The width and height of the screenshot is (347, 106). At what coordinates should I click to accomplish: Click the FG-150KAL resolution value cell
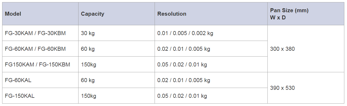[x=211, y=96]
